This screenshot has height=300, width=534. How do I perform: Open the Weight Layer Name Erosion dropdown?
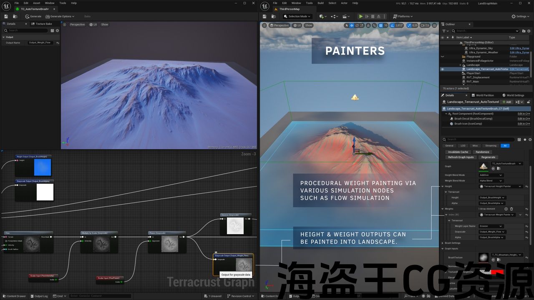coord(491,226)
